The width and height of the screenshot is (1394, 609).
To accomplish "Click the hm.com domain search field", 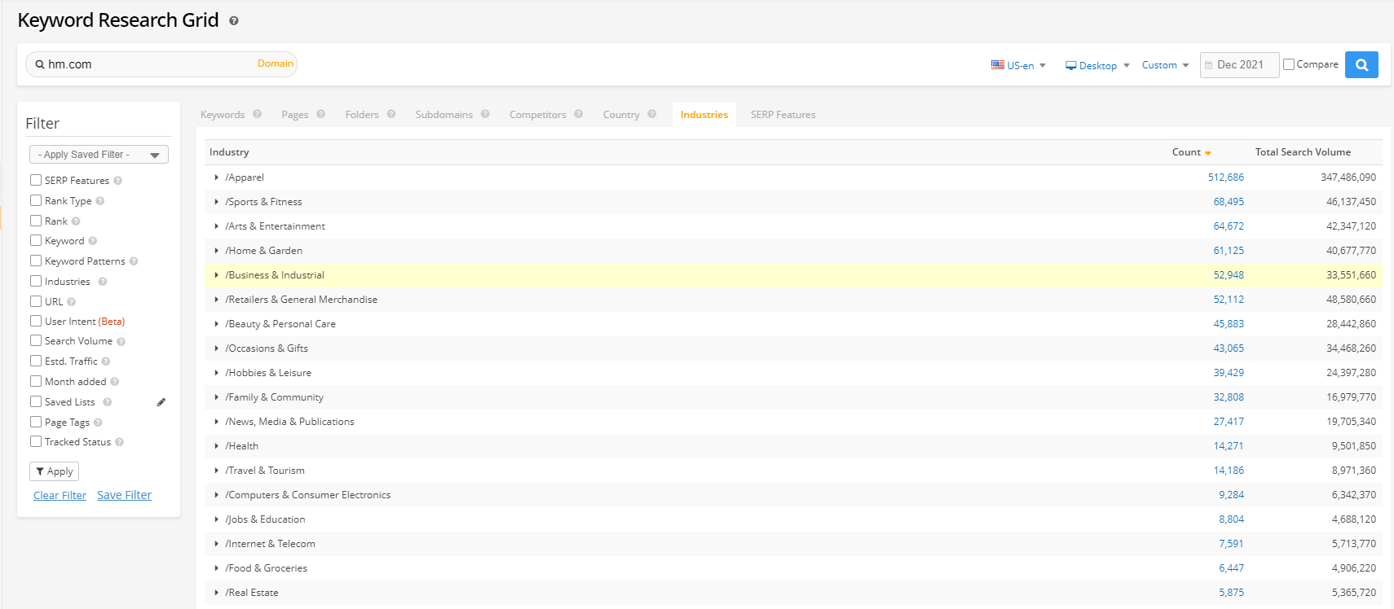I will pyautogui.click(x=147, y=64).
